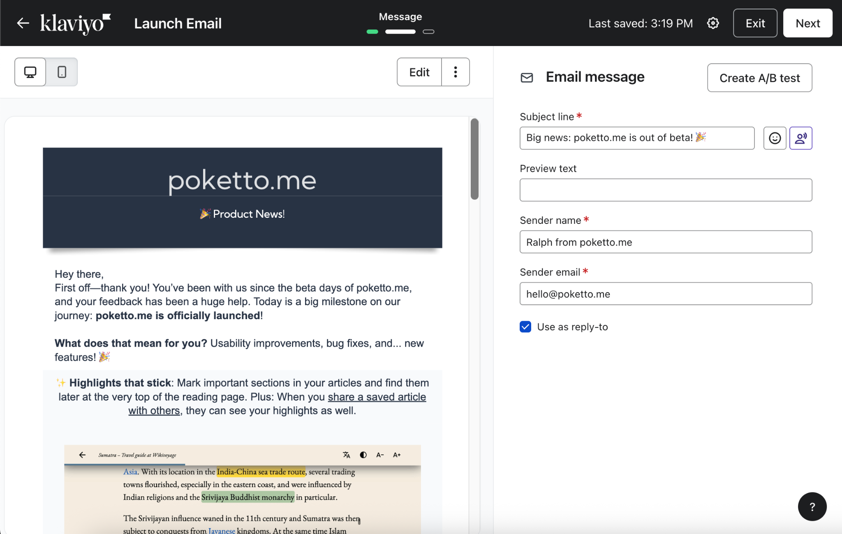The width and height of the screenshot is (842, 534).
Task: Toggle the Use as reply-to checkbox
Action: pos(525,327)
